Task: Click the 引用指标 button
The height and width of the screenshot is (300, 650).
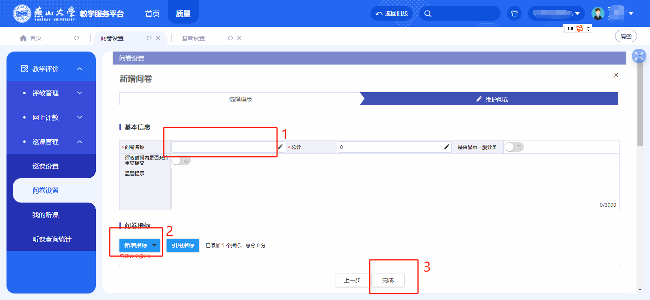Action: point(183,245)
